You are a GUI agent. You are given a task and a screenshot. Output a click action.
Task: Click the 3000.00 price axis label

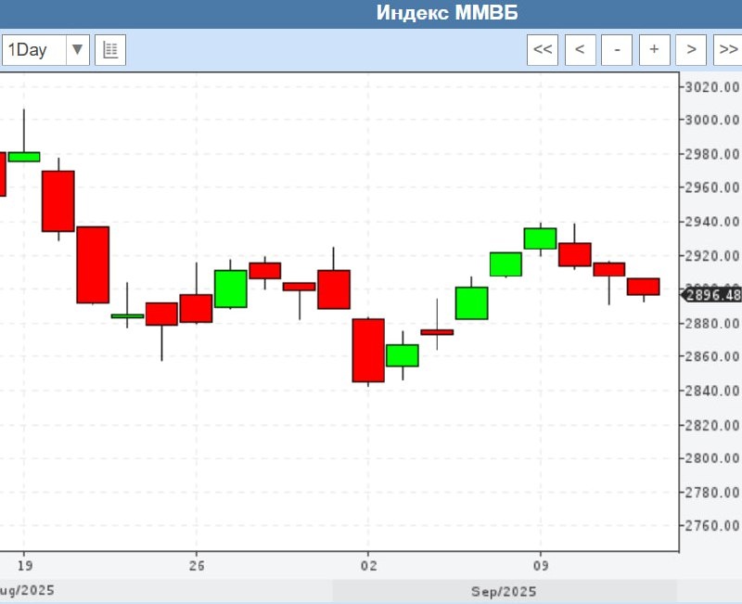point(712,121)
